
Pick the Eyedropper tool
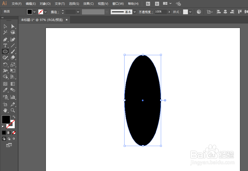(x=5, y=90)
